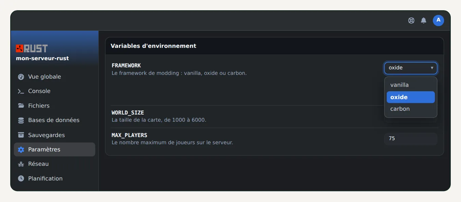Open Sauvegardes section
Viewport: 461px width, 202px height.
(55, 135)
